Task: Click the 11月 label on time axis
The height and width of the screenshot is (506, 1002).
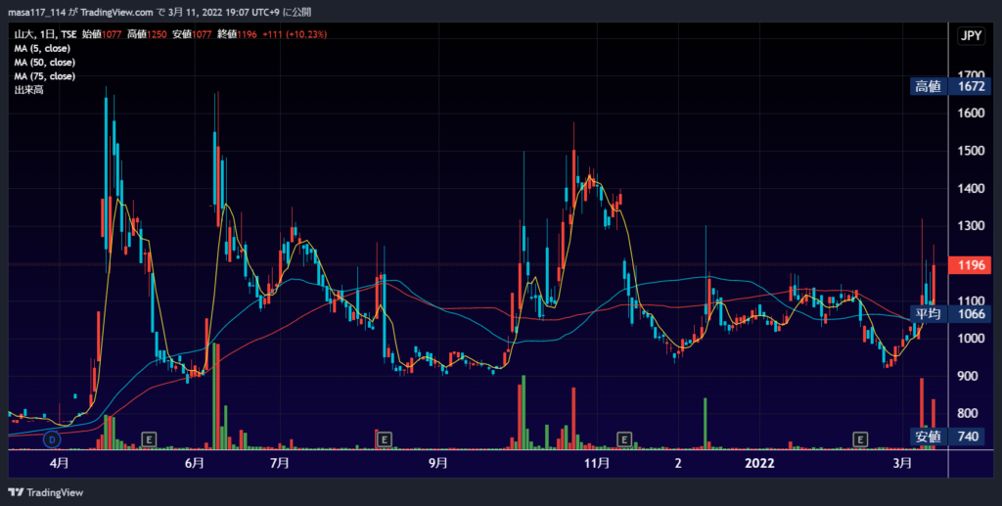Action: click(x=597, y=463)
